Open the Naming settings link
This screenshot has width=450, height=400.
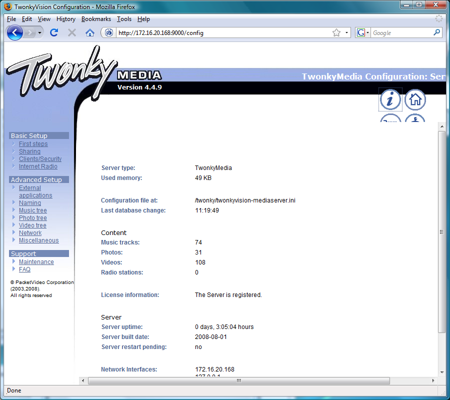30,203
